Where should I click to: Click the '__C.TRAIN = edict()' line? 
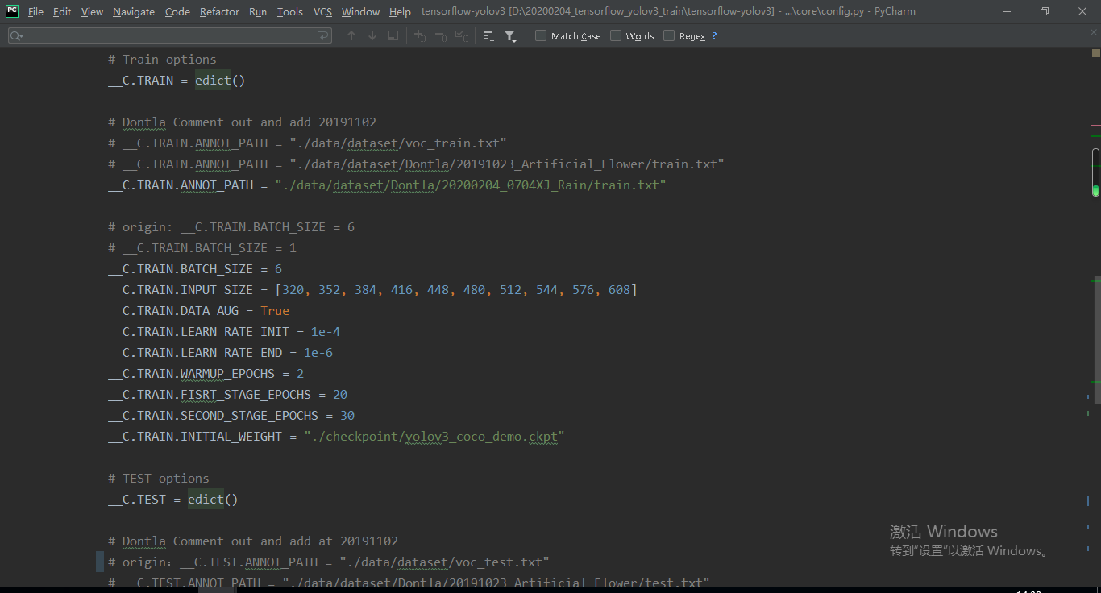pyautogui.click(x=177, y=81)
